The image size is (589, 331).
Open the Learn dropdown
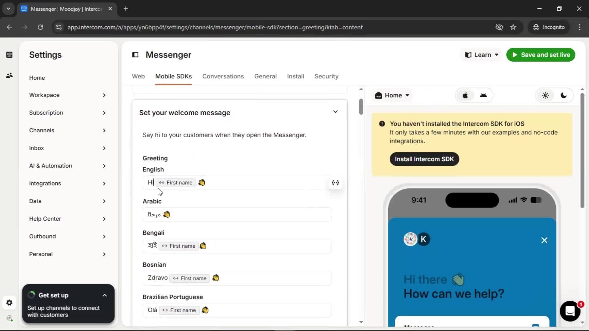[x=482, y=55]
